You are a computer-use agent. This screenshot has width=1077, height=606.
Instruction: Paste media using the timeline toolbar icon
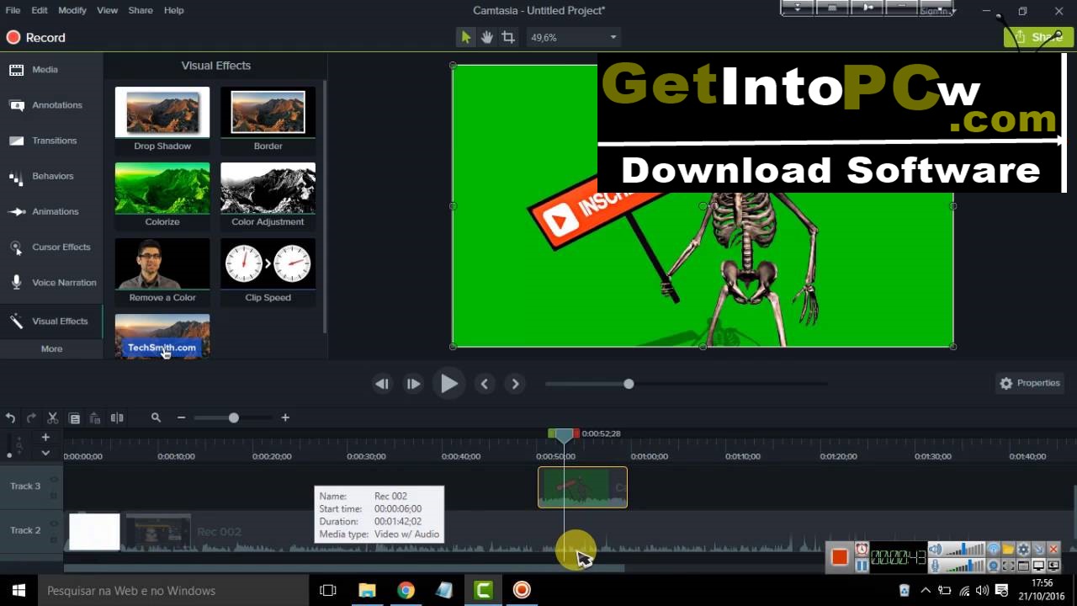(x=95, y=417)
